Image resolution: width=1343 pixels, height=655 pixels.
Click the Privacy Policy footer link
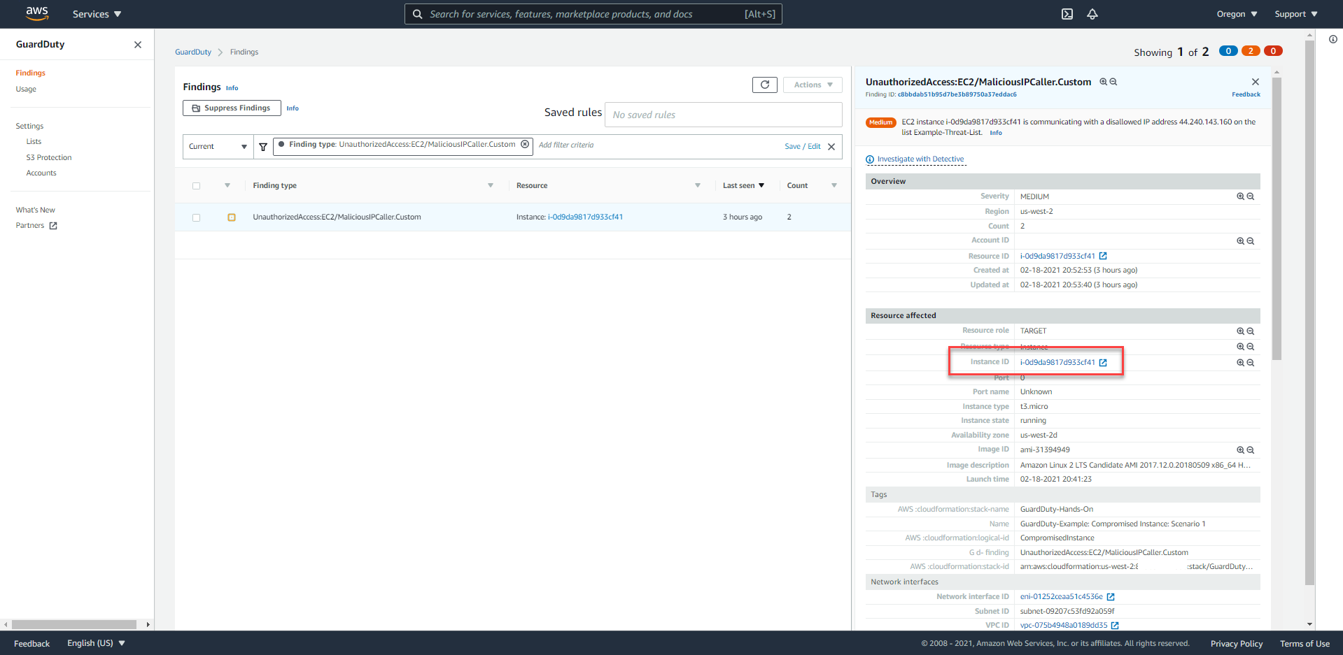point(1237,644)
